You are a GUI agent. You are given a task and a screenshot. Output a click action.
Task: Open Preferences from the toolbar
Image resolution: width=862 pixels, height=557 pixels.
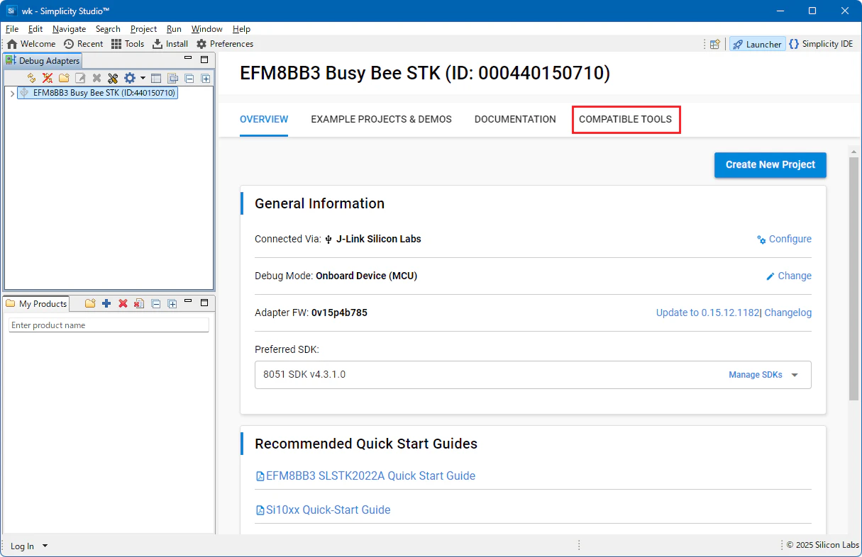coord(225,44)
